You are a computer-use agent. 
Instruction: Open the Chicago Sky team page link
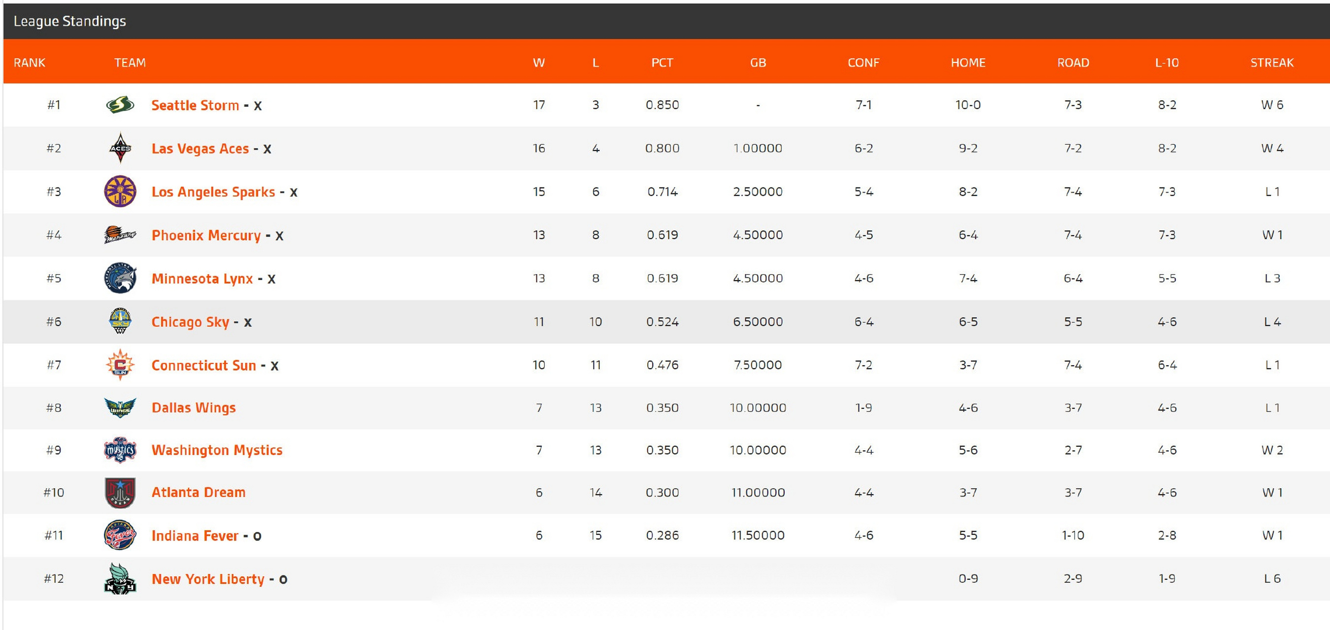[x=190, y=322]
